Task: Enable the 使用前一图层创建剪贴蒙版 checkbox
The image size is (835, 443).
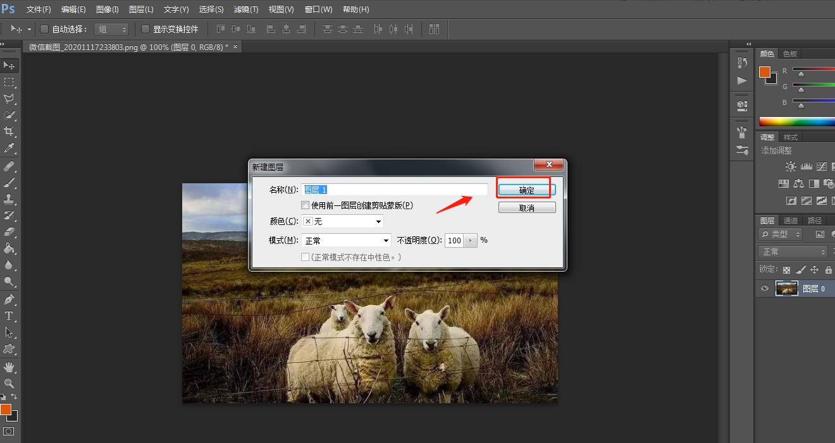Action: pyautogui.click(x=306, y=205)
